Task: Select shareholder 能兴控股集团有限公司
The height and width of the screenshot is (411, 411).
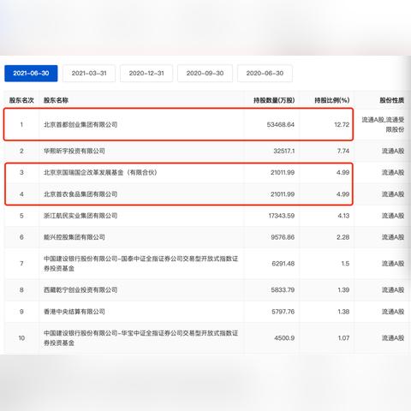Action: (74, 237)
